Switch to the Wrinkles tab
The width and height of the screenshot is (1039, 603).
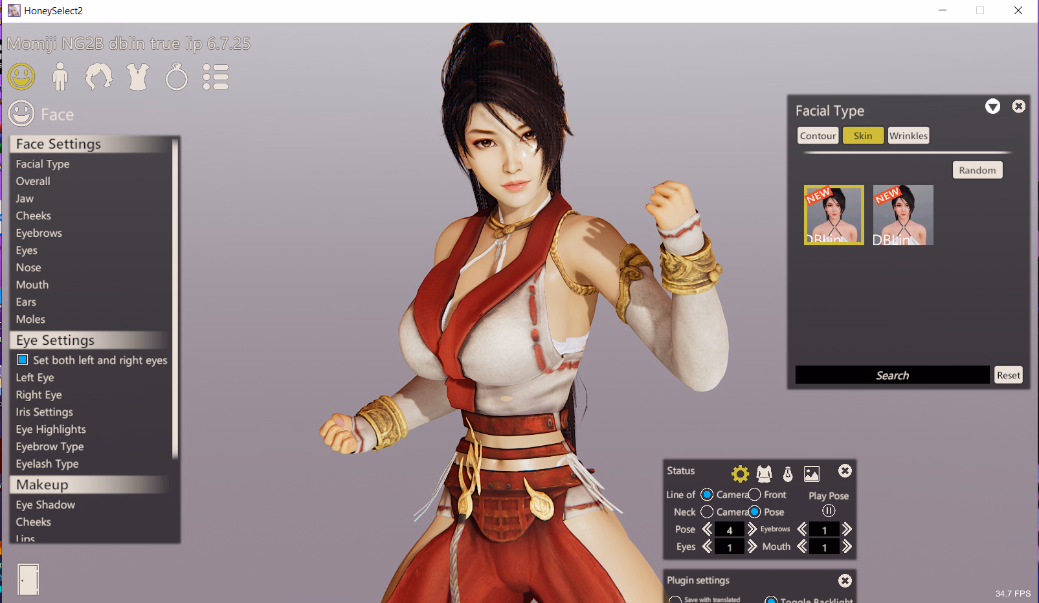click(908, 136)
